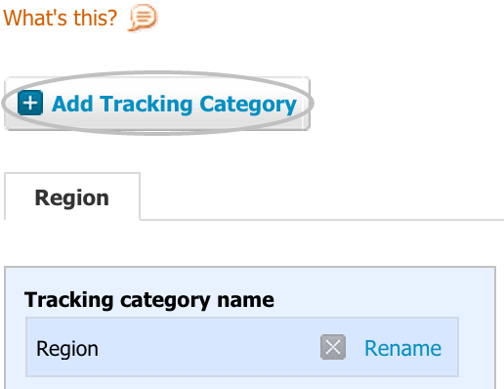Click the orange speech bubble help icon
Screen dimensions: 504x389
[x=144, y=18]
